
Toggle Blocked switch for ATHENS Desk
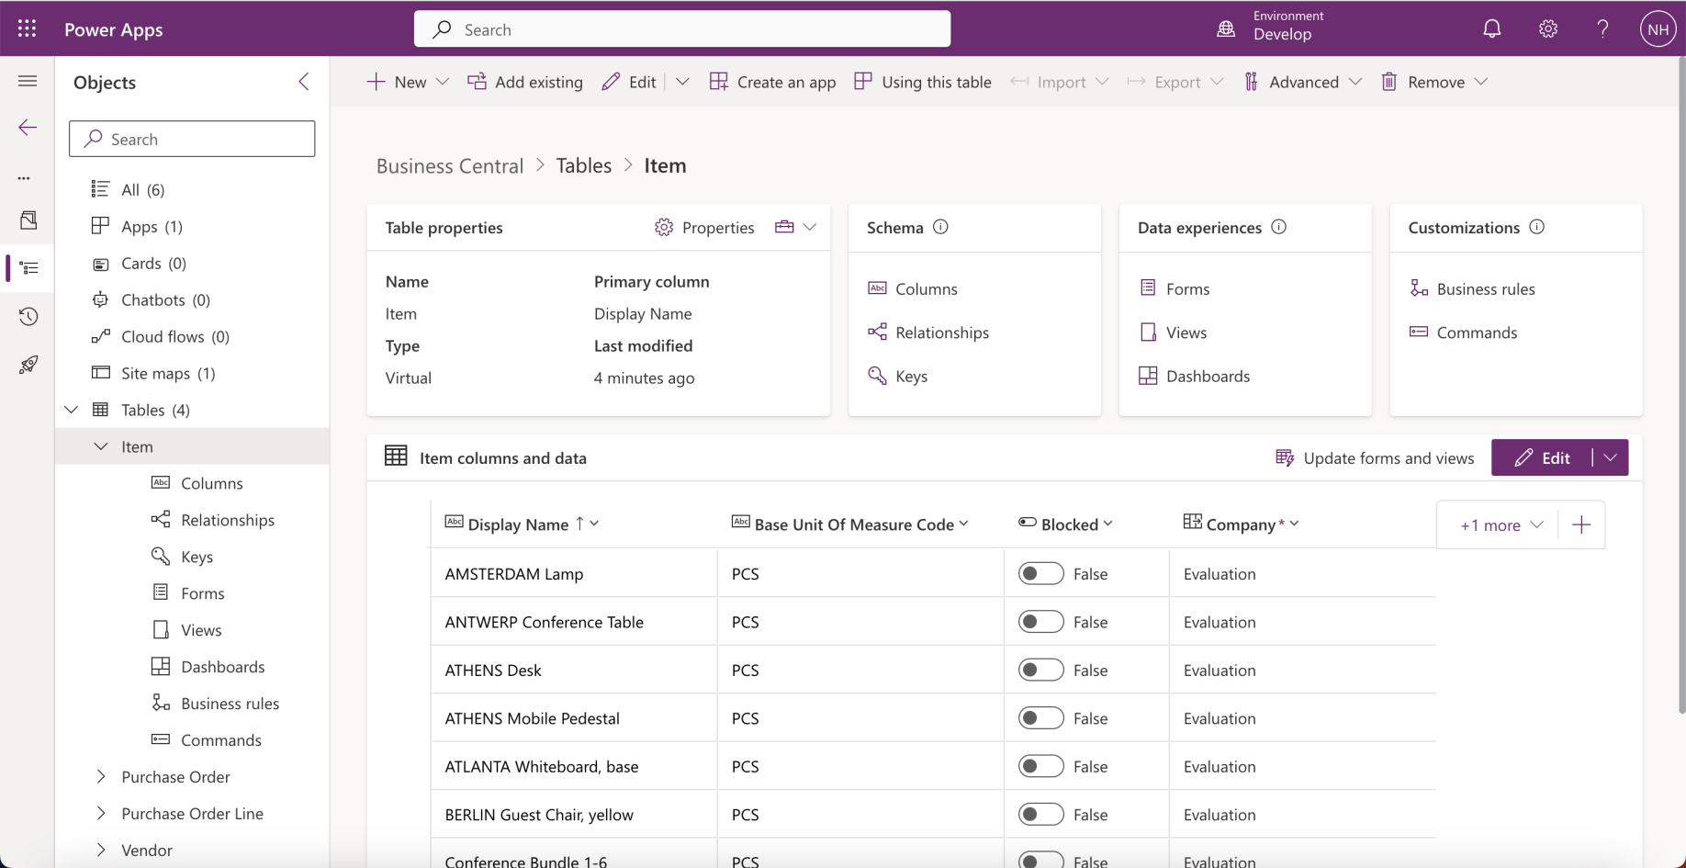coord(1040,671)
